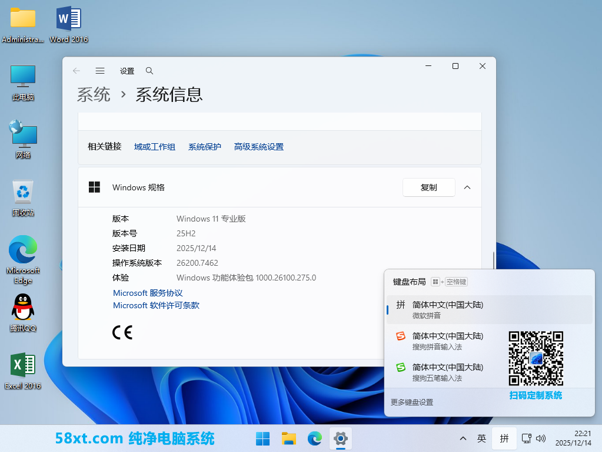The height and width of the screenshot is (452, 602).
Task: Open the Microsoft 服务协议 link
Action: tap(148, 293)
